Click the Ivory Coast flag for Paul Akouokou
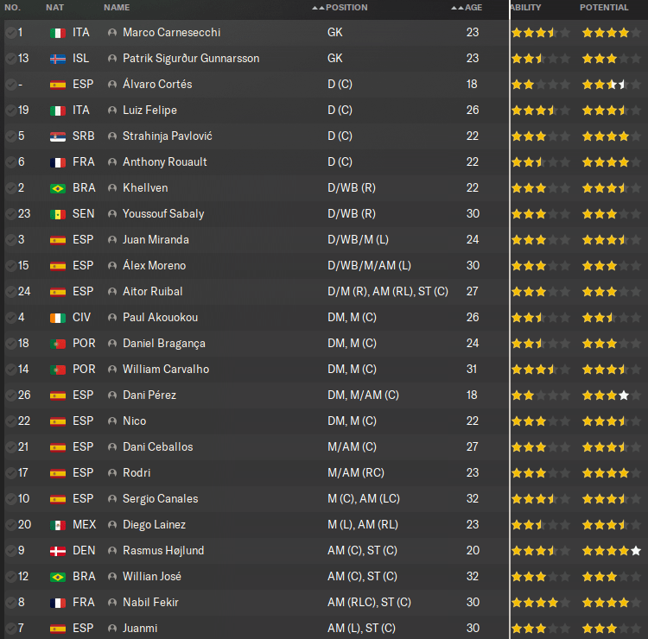The image size is (648, 639). point(58,318)
